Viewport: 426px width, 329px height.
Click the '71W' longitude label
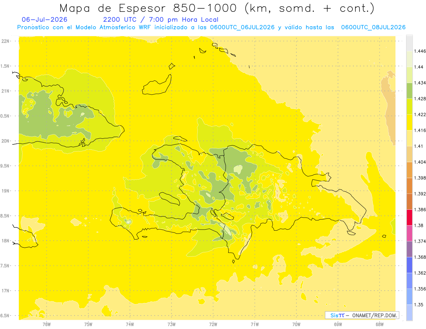pos(255,324)
